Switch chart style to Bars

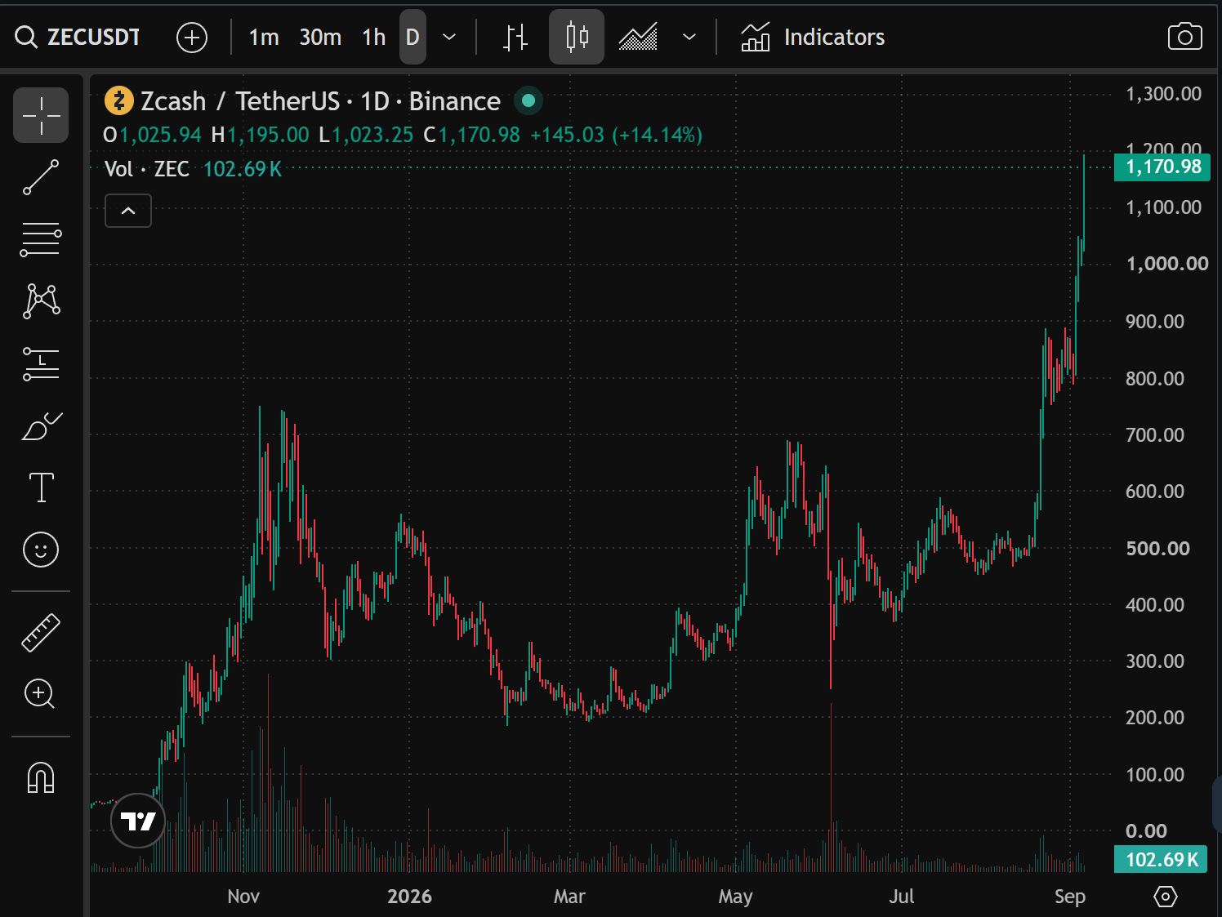515,38
